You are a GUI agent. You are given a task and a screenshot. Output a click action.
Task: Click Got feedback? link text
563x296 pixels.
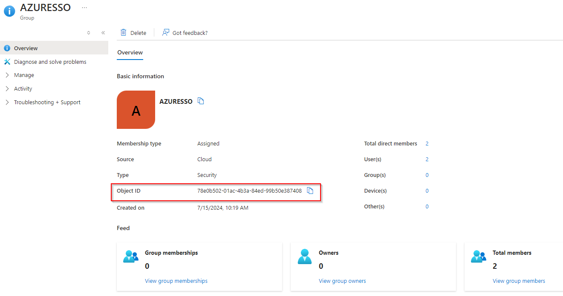point(190,33)
